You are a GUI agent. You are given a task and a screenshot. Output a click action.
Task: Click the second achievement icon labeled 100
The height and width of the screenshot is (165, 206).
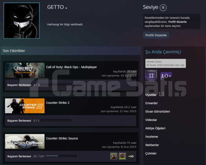point(122,156)
